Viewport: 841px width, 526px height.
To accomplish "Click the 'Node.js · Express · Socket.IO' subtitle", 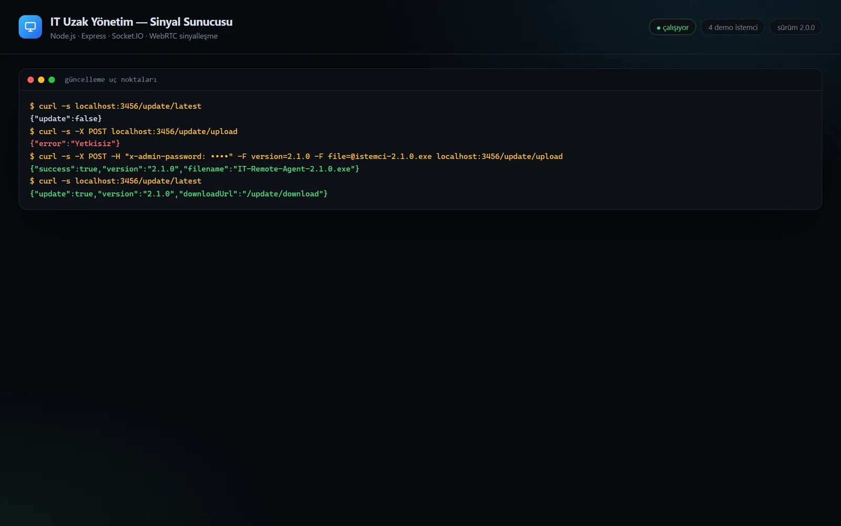I will tap(134, 36).
